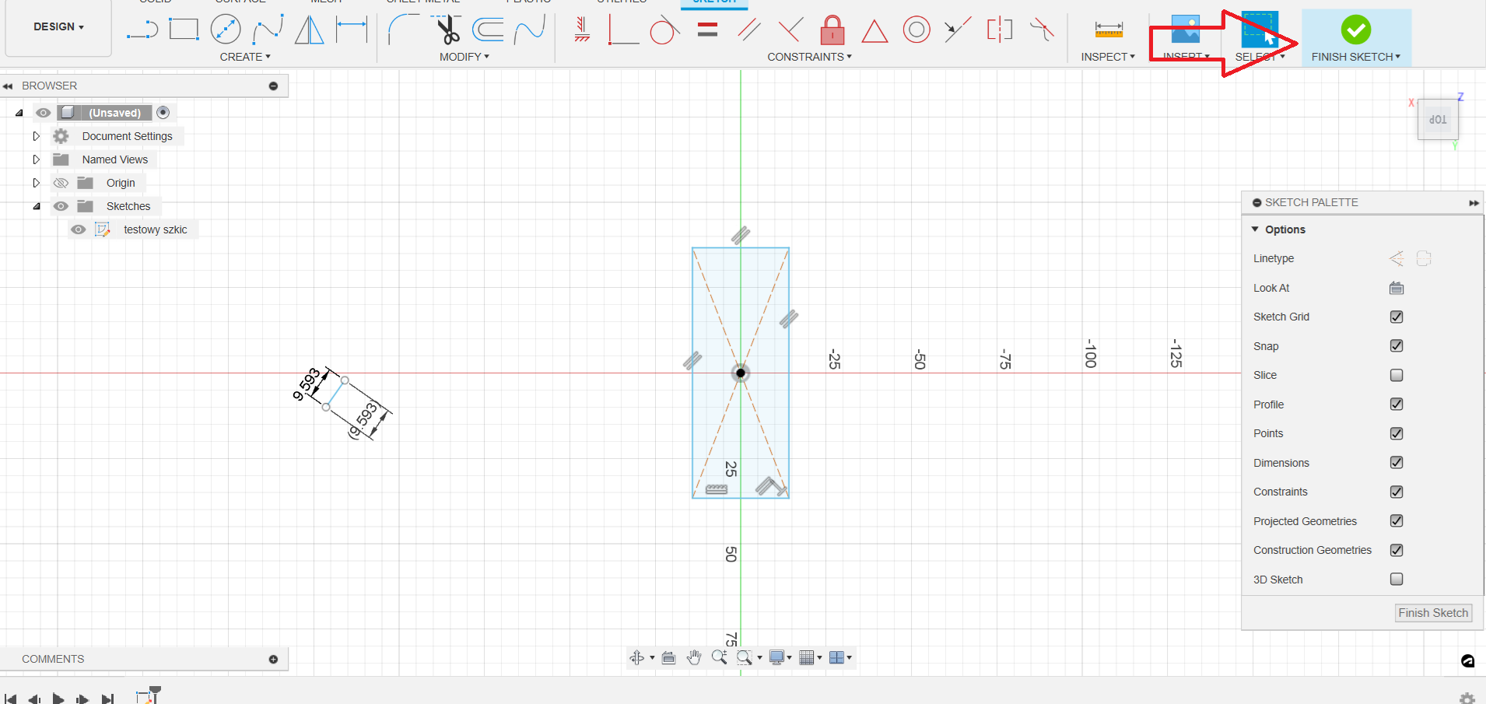Activate the Pan hand tool
Image resolution: width=1486 pixels, height=704 pixels.
tap(694, 658)
